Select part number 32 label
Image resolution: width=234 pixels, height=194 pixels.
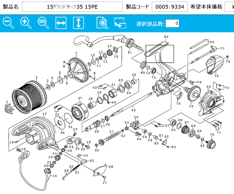coord(92,161)
